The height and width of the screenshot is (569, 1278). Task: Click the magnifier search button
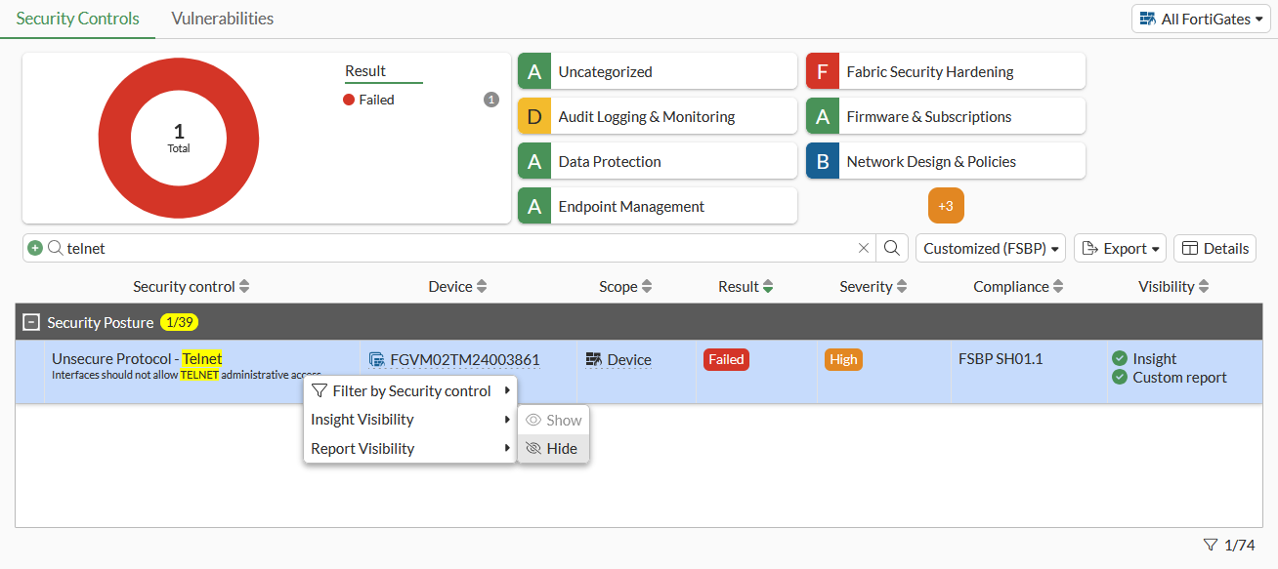pyautogui.click(x=892, y=248)
